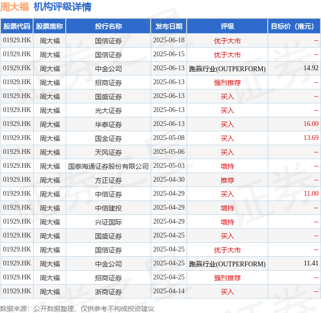This screenshot has width=321, height=313.
Task: Click the date 2025-04-30
Action: (169, 180)
